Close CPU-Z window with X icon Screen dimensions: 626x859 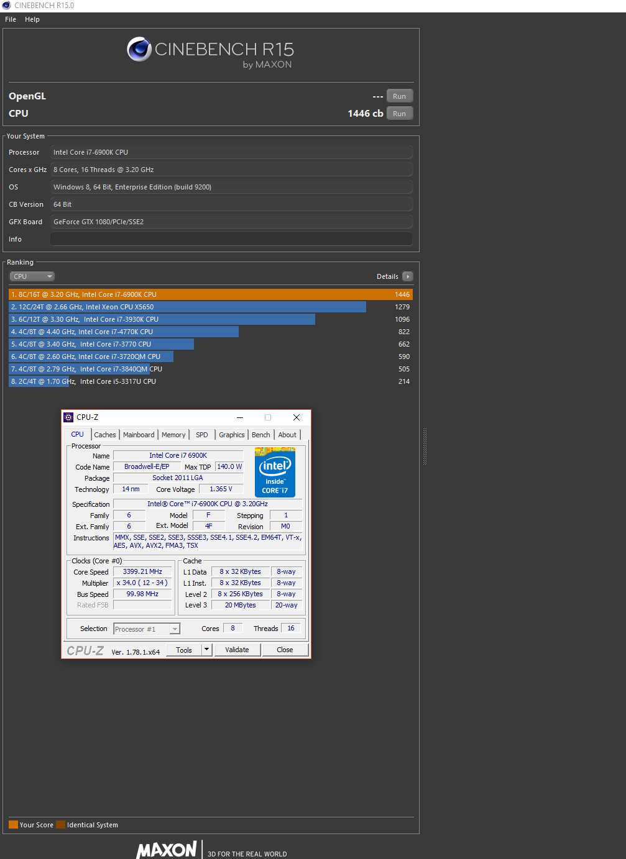297,417
